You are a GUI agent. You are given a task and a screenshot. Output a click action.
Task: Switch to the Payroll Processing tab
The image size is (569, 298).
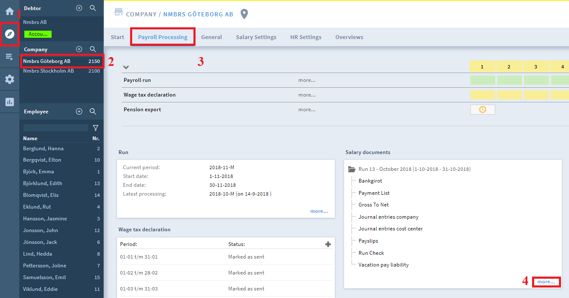click(x=163, y=37)
